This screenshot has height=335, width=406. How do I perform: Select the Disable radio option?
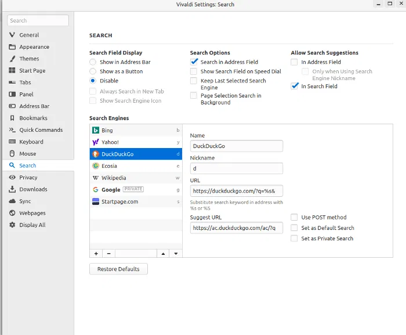pyautogui.click(x=93, y=81)
